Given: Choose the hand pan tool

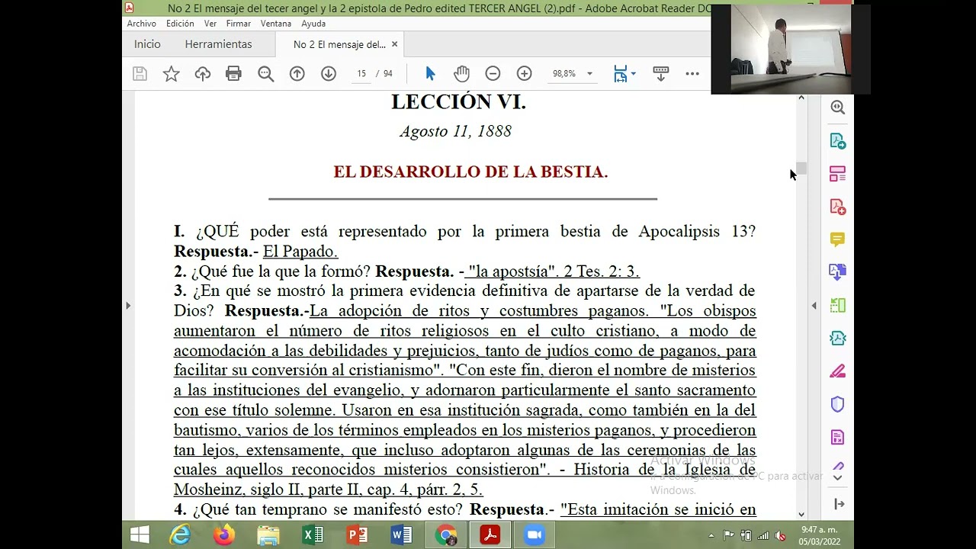Looking at the screenshot, I should (461, 73).
